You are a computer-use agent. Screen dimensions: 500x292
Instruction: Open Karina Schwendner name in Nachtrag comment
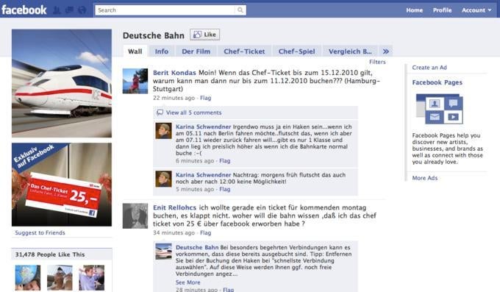[x=203, y=175]
